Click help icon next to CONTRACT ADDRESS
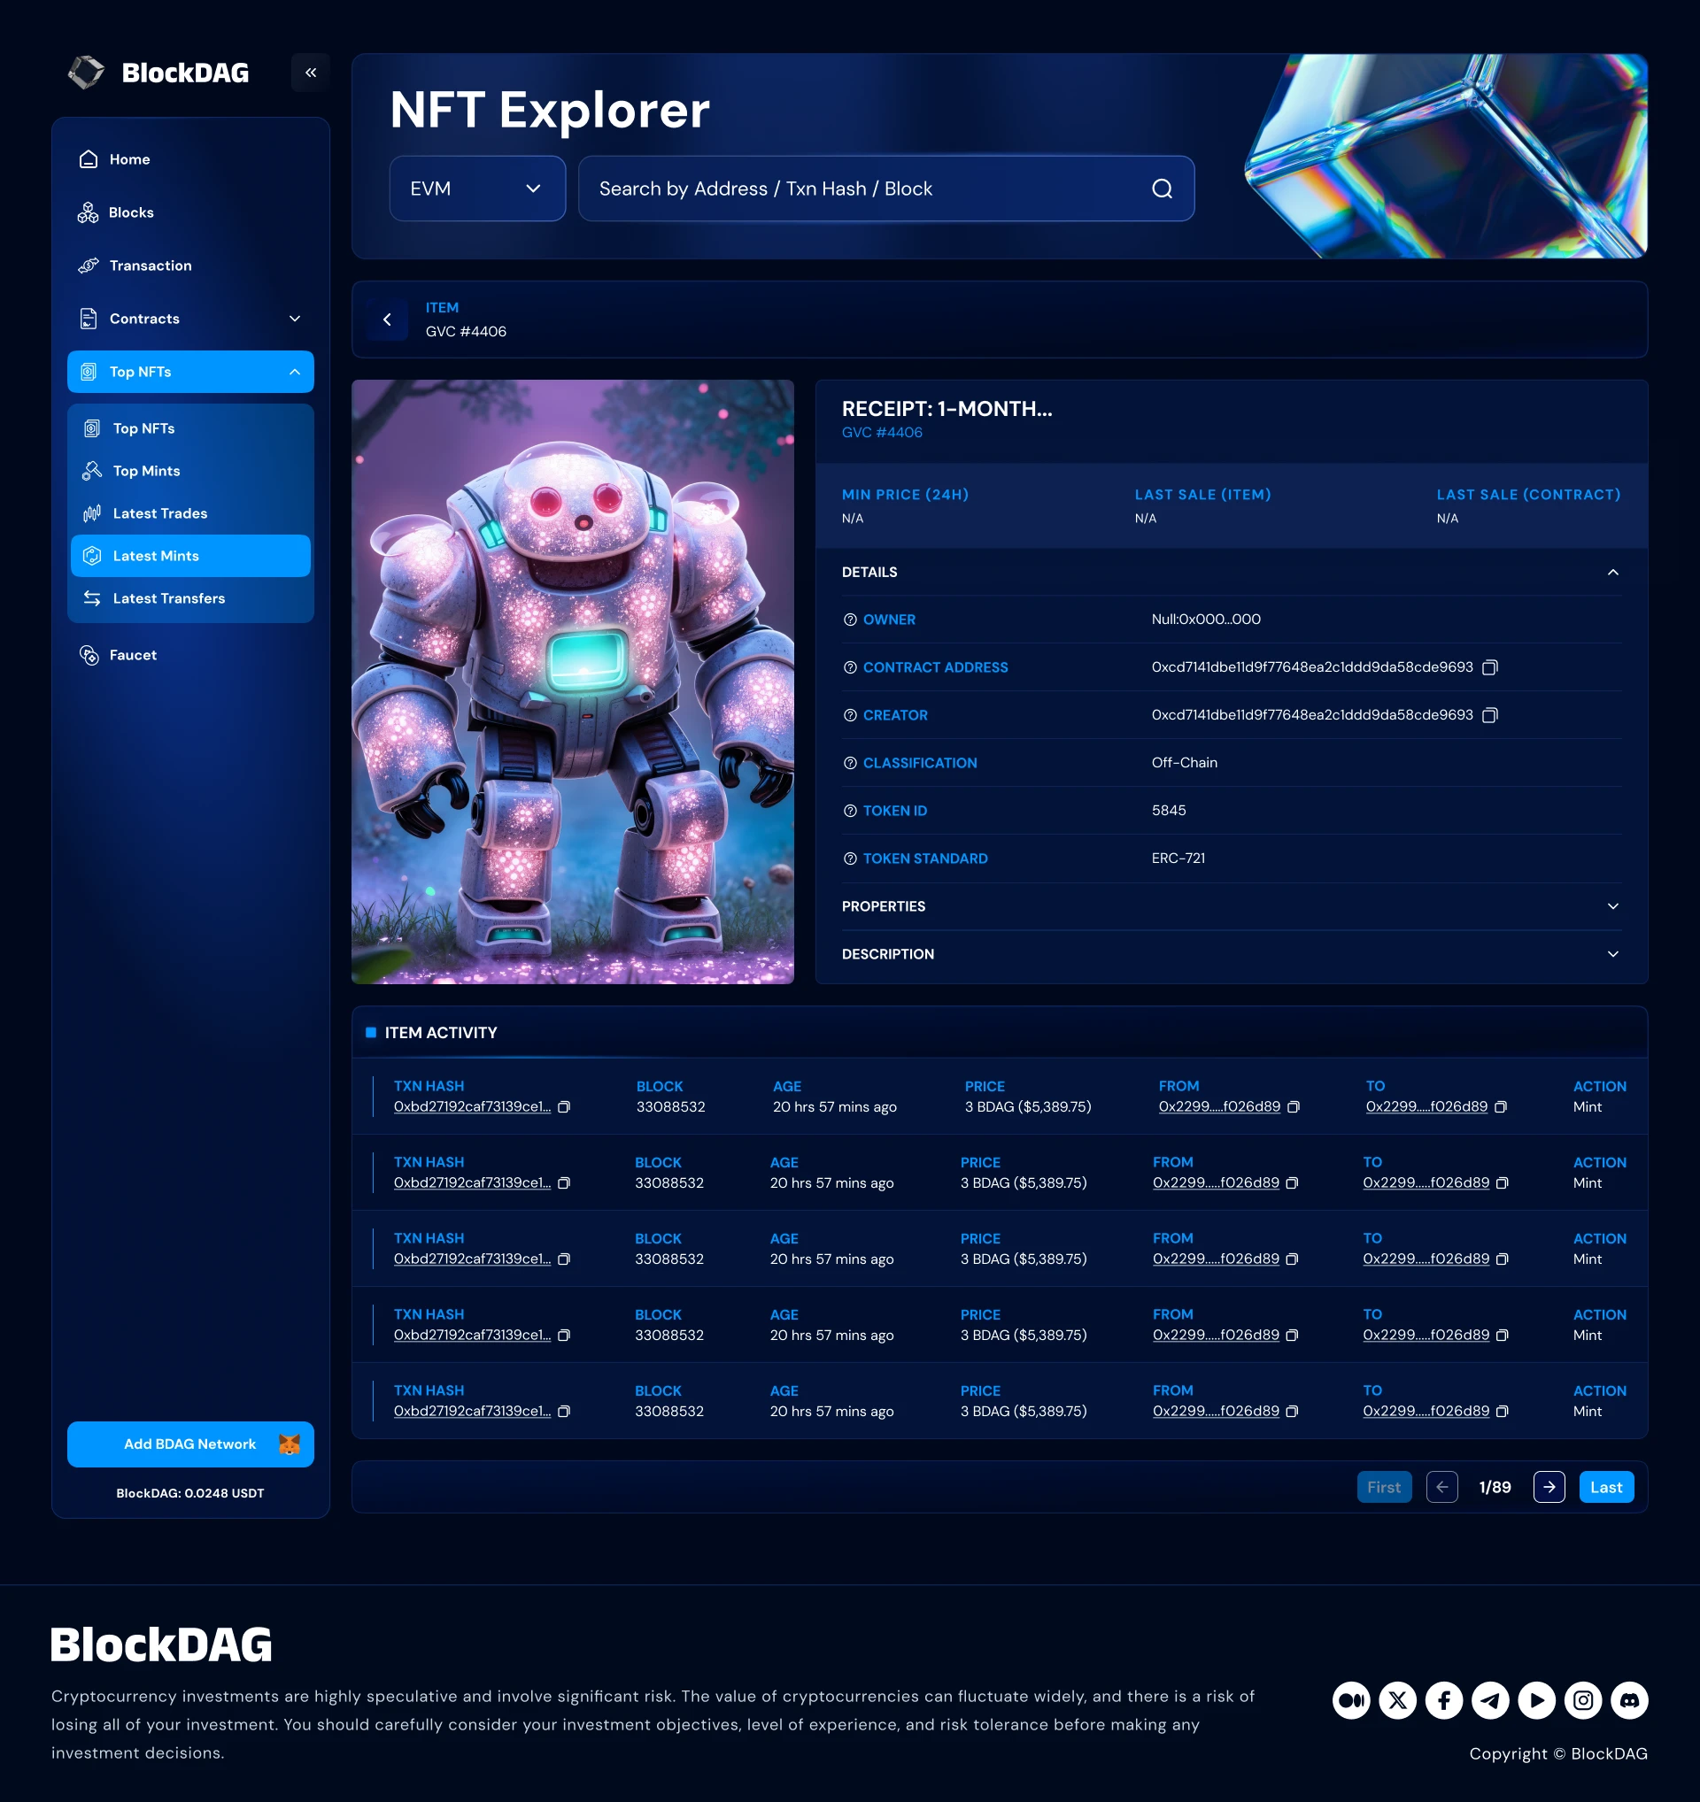 pos(849,668)
